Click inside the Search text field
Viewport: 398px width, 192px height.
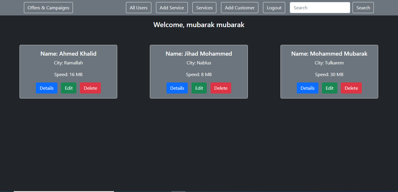(320, 8)
